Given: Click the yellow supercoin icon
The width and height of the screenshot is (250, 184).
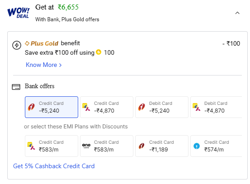Looking at the screenshot, I should (x=99, y=52).
